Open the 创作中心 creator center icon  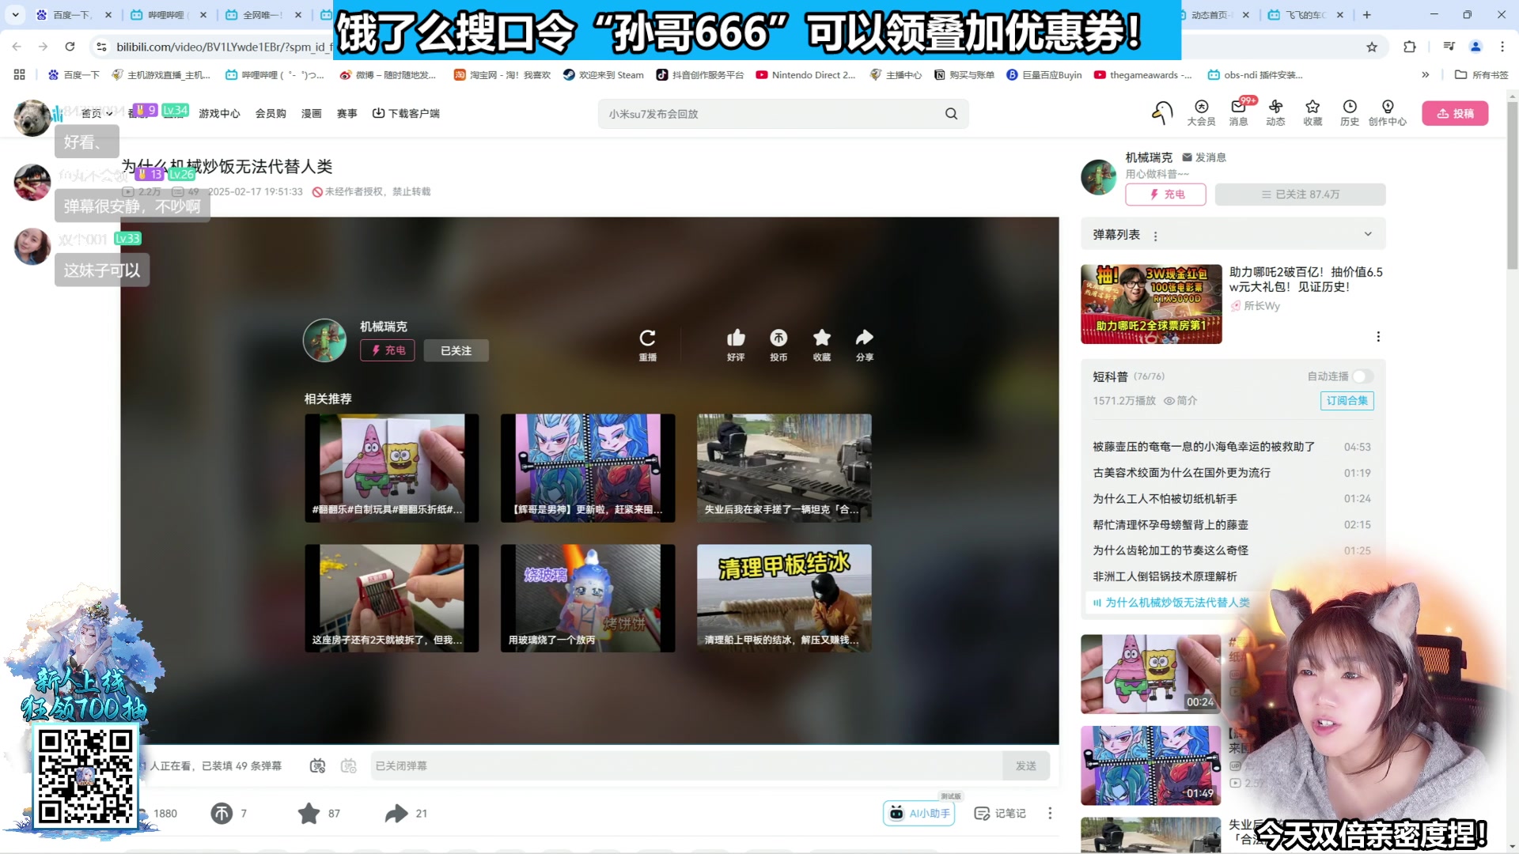coord(1388,109)
